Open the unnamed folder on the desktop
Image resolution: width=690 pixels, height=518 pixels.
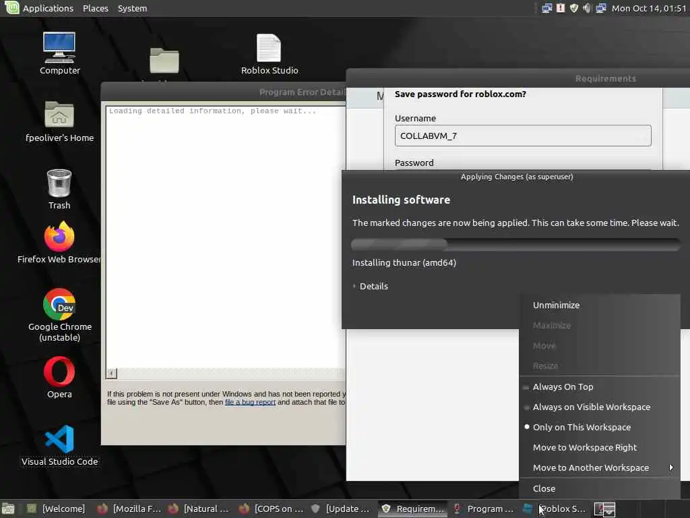click(164, 60)
